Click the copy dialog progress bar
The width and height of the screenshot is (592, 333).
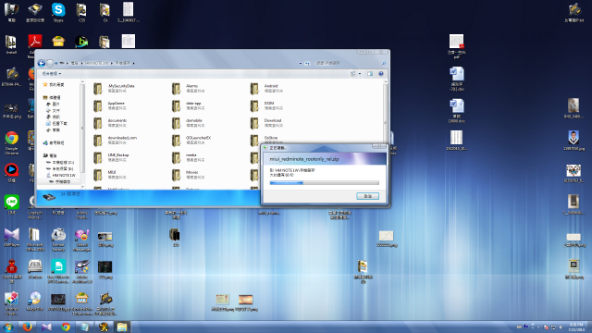point(325,183)
